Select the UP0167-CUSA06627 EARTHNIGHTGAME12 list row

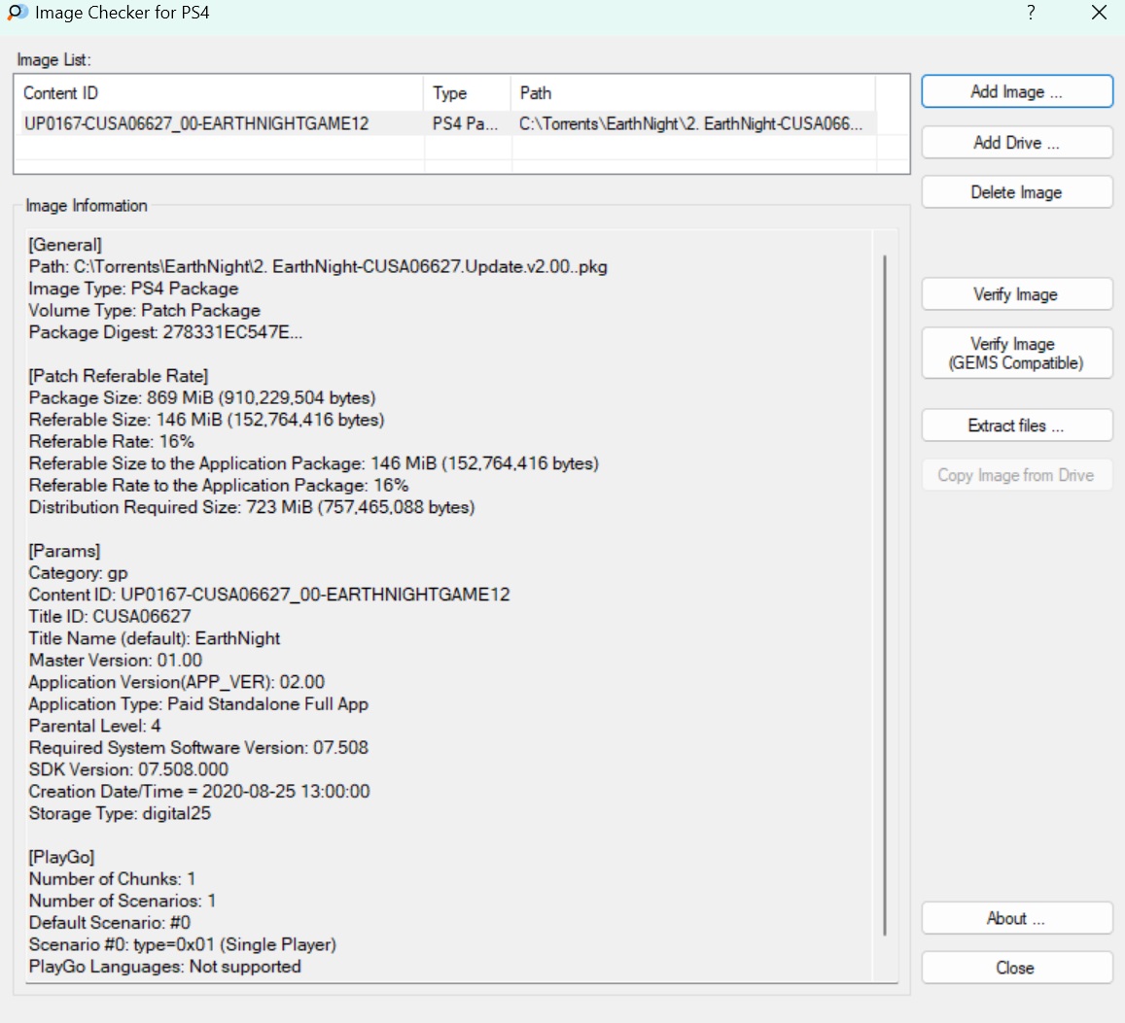[196, 123]
